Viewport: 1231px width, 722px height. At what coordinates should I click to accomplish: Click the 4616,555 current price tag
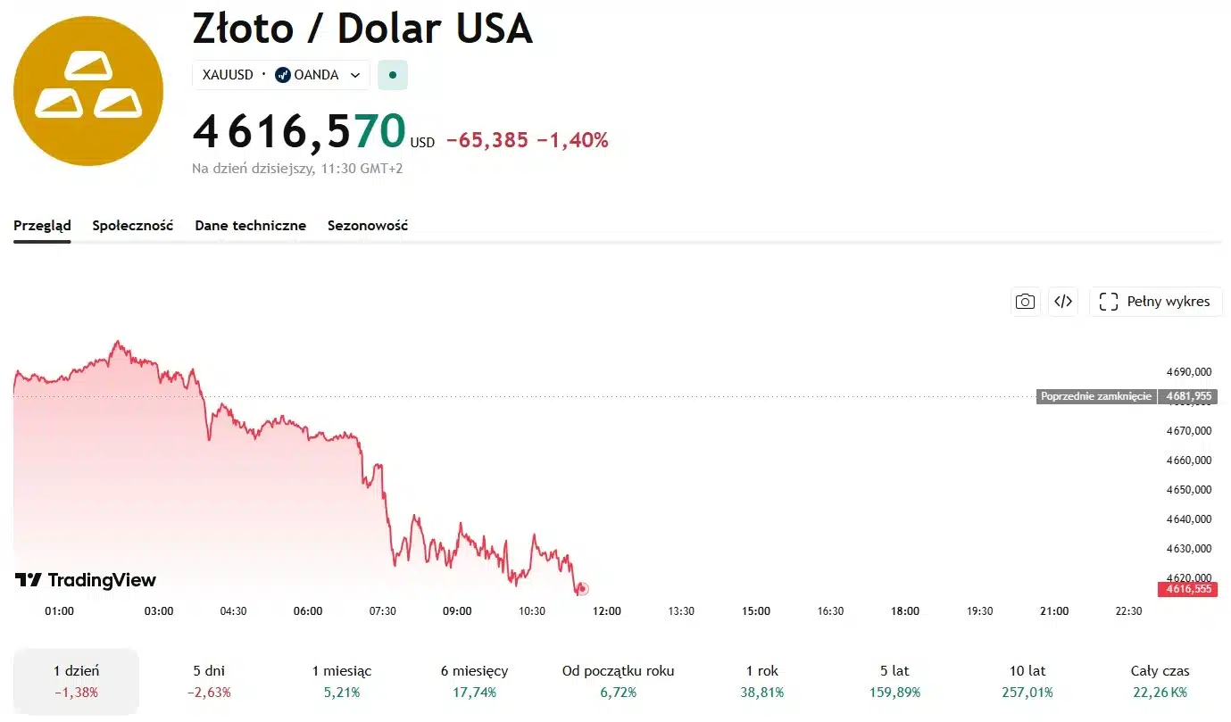coord(1186,589)
